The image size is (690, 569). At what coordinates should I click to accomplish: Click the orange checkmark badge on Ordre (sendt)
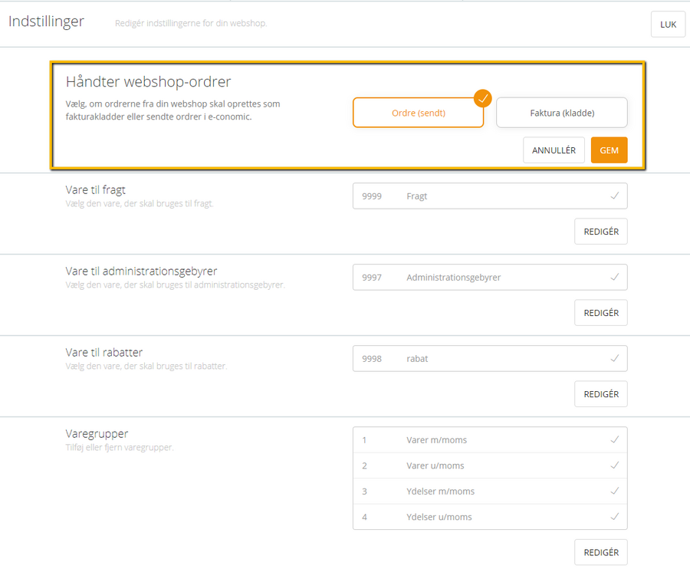pyautogui.click(x=483, y=99)
